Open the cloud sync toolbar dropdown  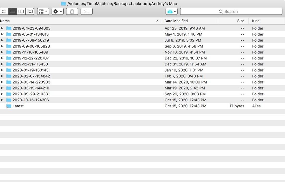[x=171, y=11]
